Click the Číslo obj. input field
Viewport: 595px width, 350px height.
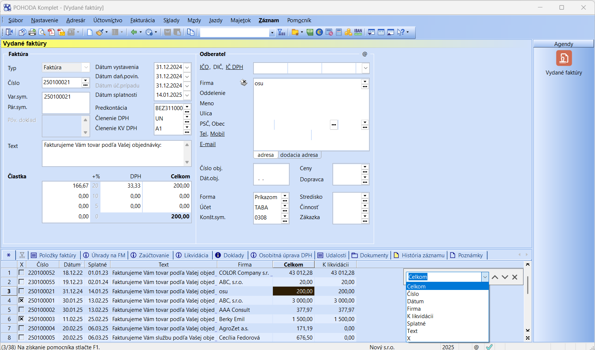(x=271, y=169)
